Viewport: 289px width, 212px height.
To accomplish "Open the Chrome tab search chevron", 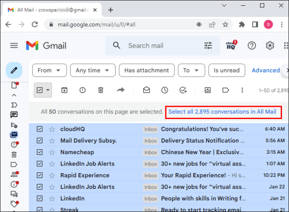I will coord(224,5).
